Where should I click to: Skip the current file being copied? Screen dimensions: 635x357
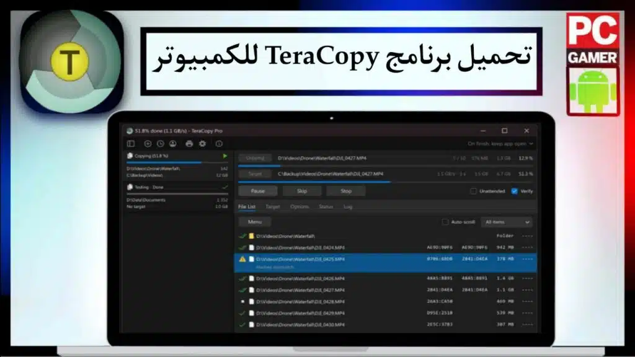302,191
